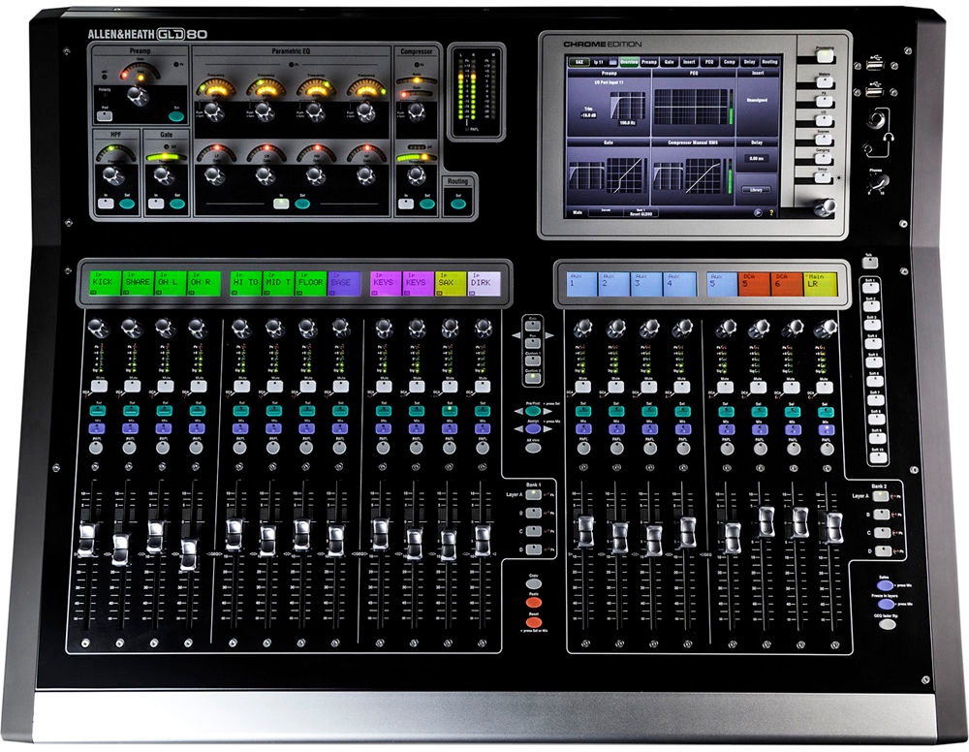Open the Routing tab on the touchscreen
The width and height of the screenshot is (969, 752).
point(769,62)
